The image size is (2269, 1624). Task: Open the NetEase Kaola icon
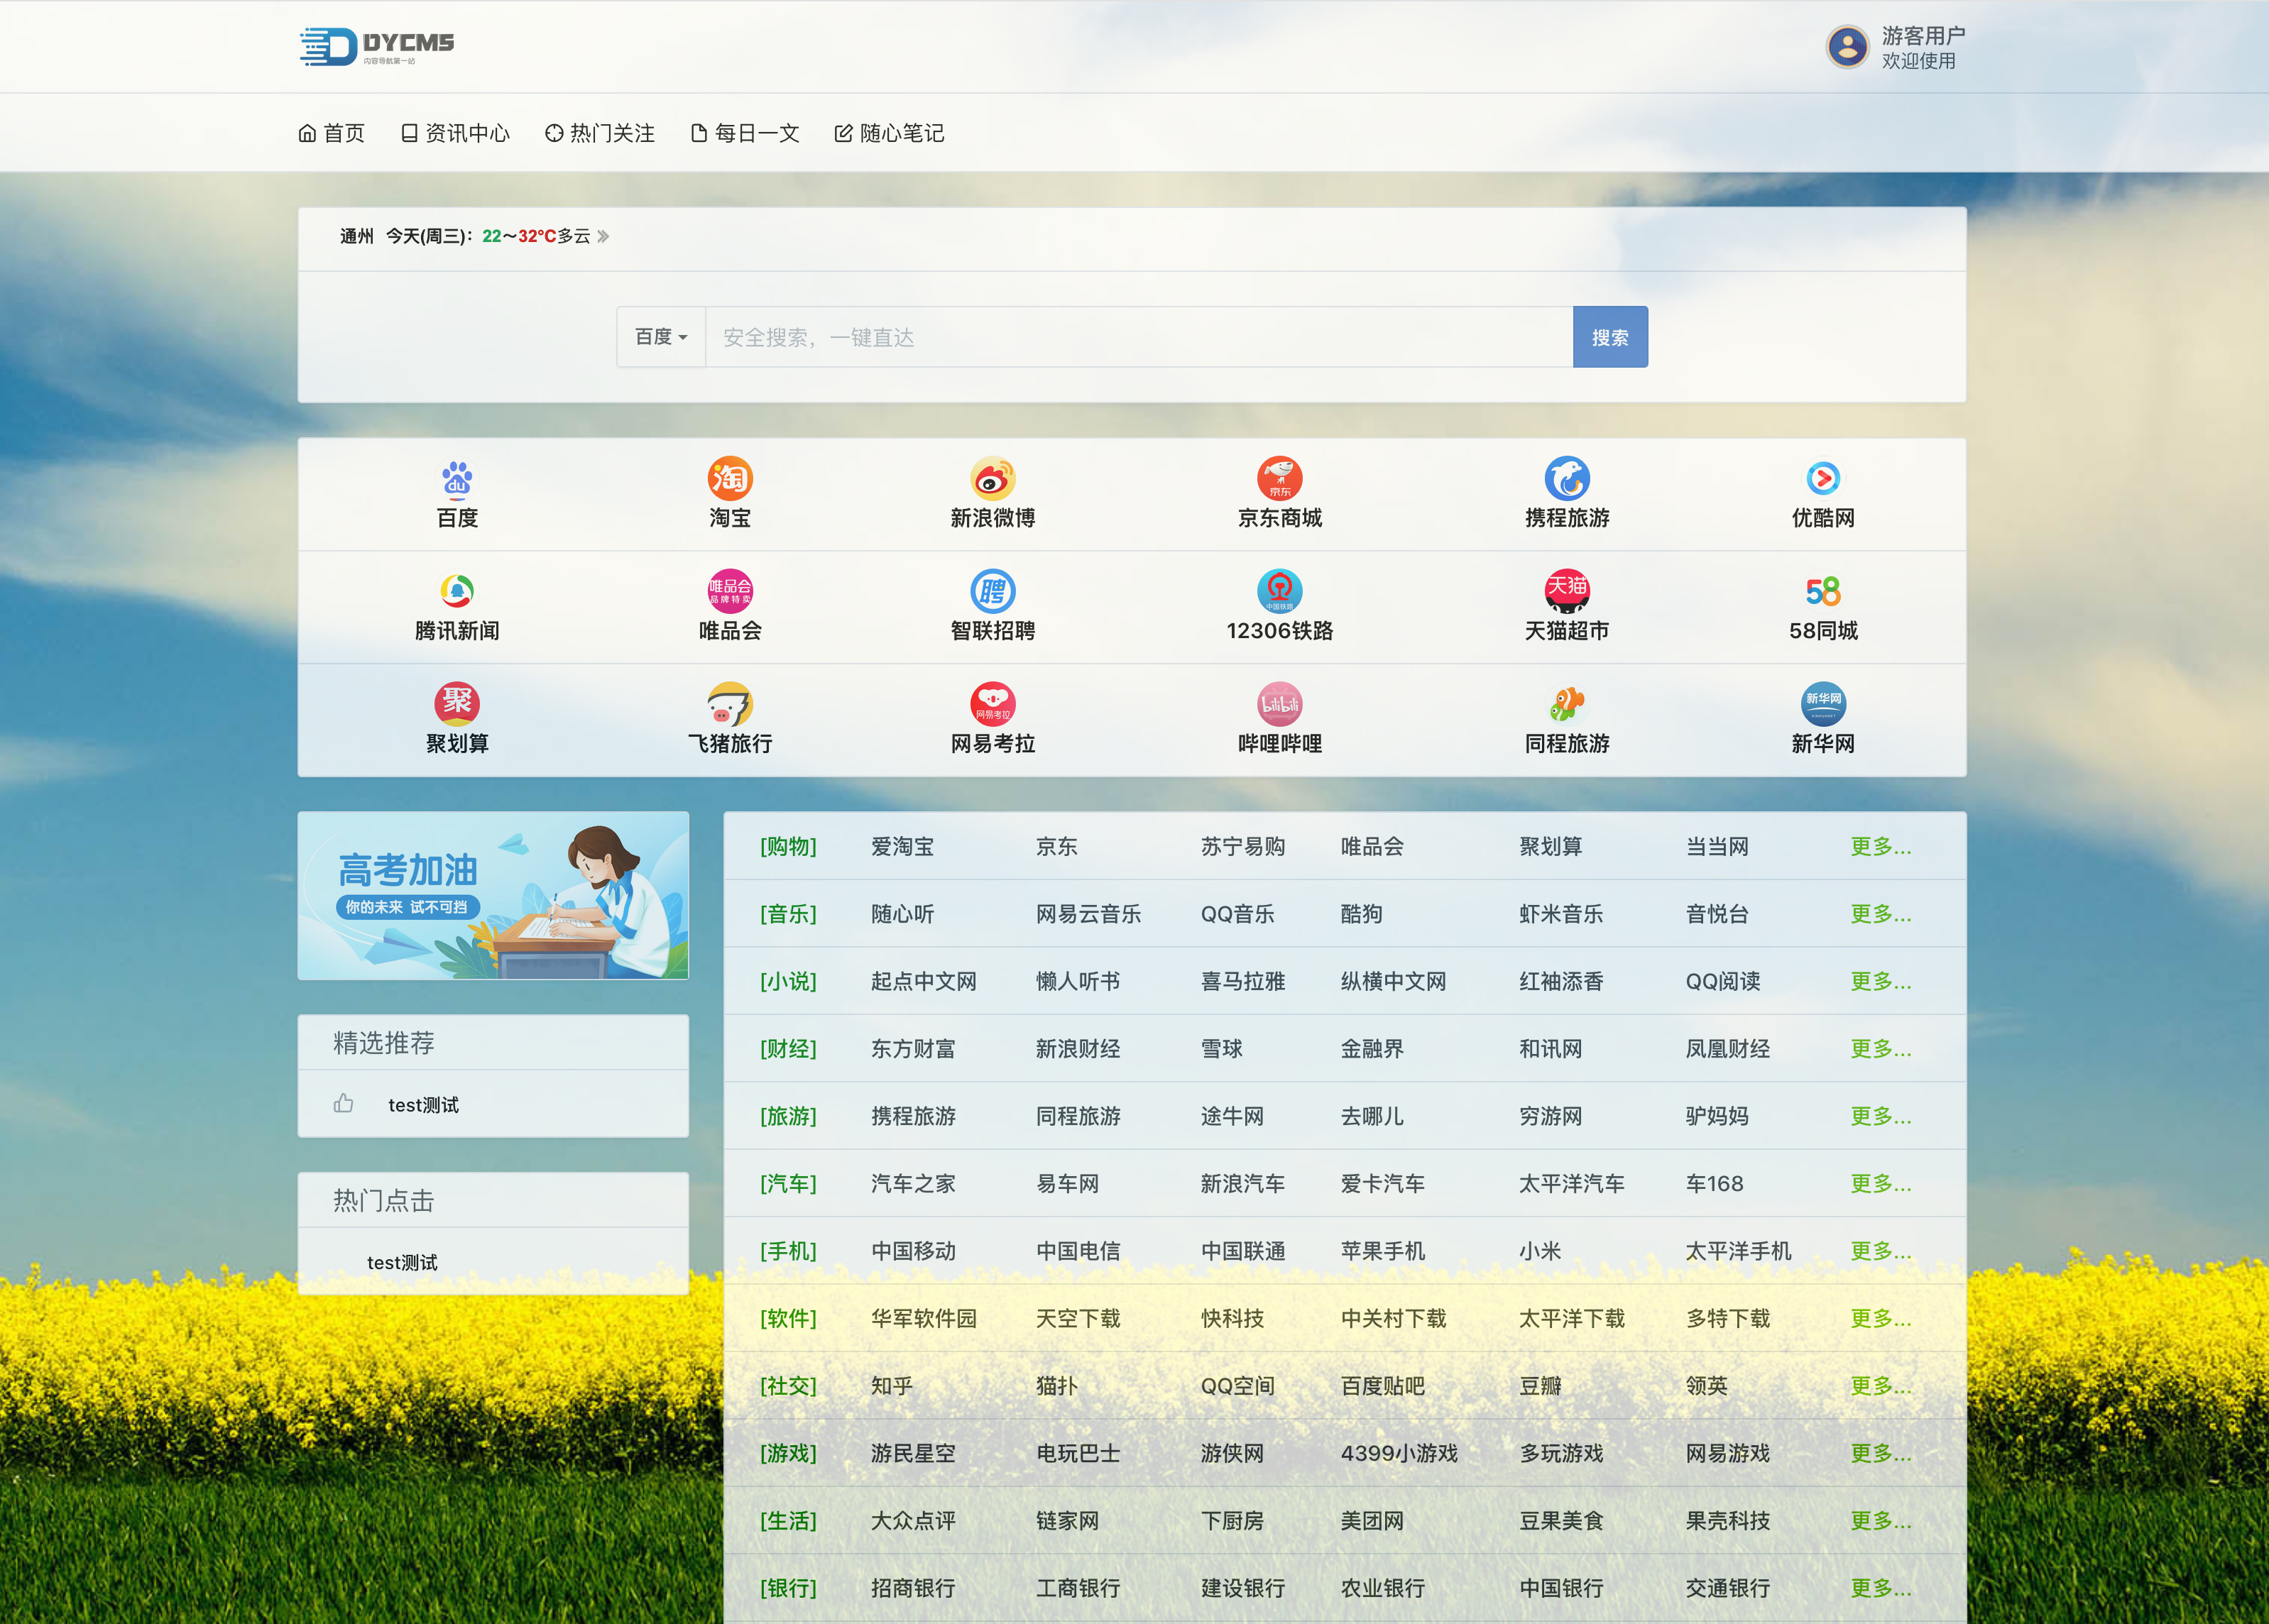(x=992, y=704)
